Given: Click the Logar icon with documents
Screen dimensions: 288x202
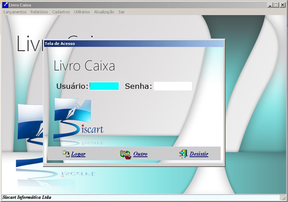Looking at the screenshot, I should point(66,154).
